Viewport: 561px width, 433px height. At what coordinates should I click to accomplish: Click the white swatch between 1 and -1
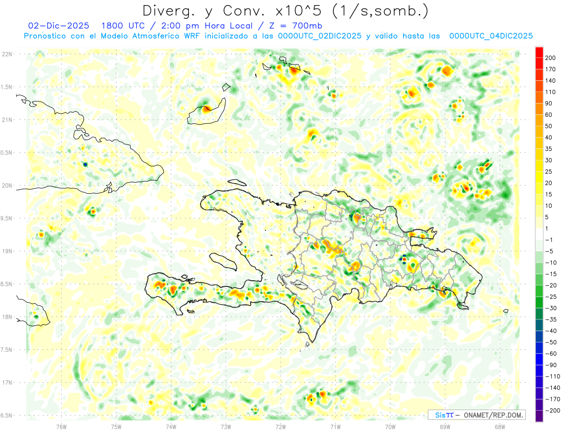(x=539, y=234)
